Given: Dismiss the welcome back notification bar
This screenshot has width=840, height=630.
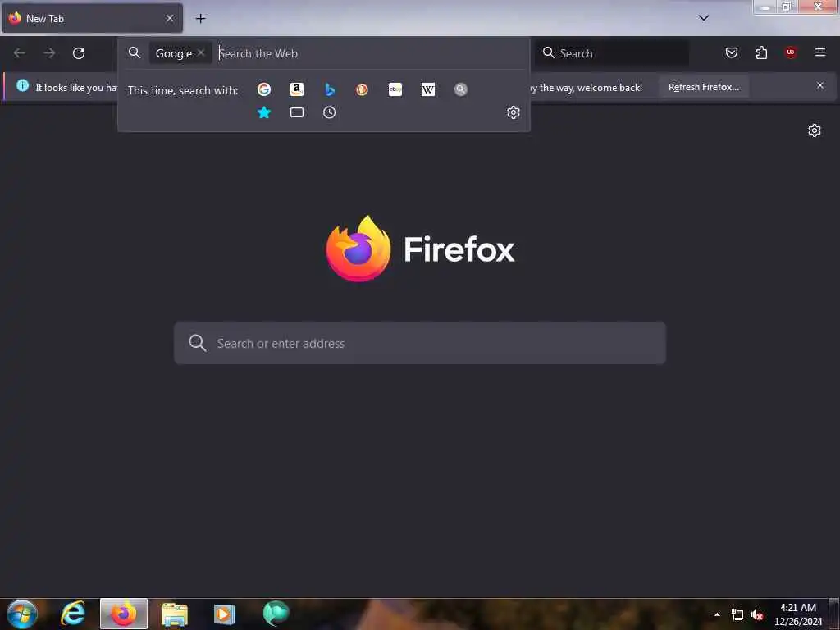Looking at the screenshot, I should point(820,85).
